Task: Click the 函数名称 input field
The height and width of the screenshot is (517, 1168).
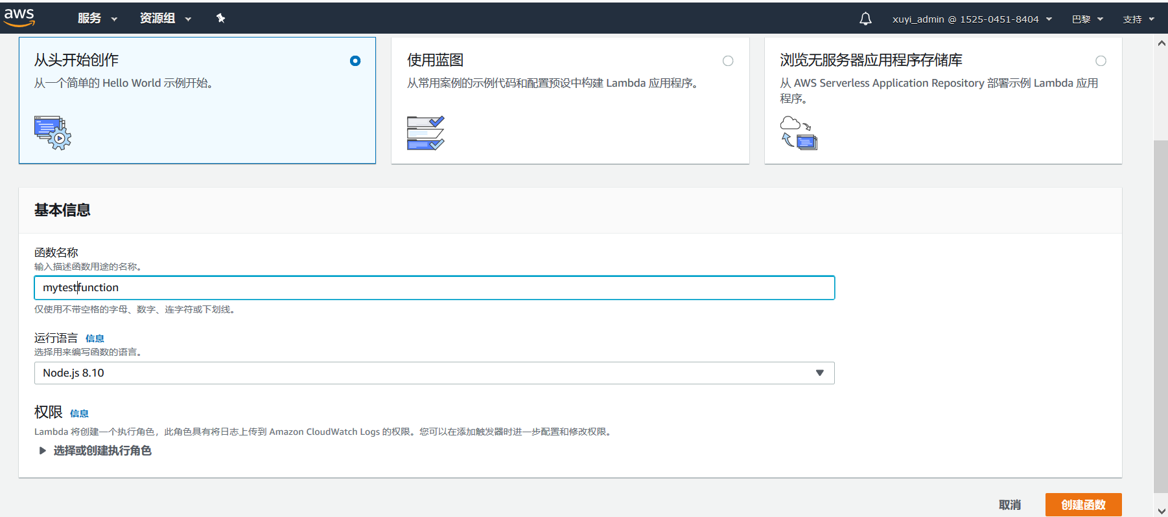Action: (x=434, y=288)
